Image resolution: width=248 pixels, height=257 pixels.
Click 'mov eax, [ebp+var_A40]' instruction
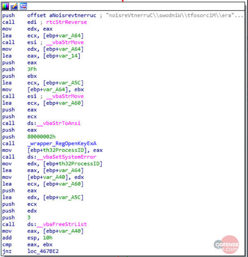pos(43,231)
